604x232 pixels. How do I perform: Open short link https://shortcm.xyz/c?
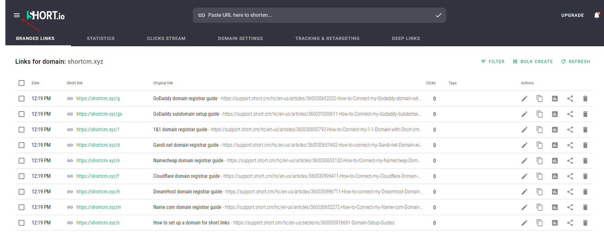[98, 223]
